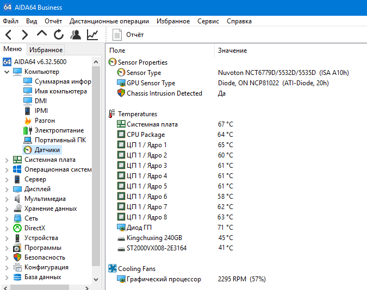Expand the Хранение данных node

(x=7, y=209)
